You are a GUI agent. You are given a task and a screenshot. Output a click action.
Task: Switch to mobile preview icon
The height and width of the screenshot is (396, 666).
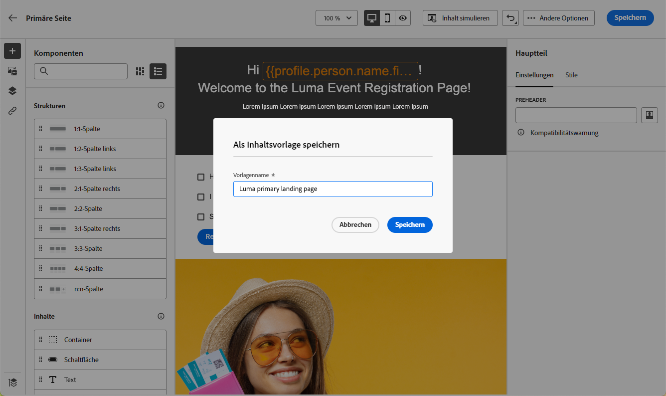click(387, 18)
